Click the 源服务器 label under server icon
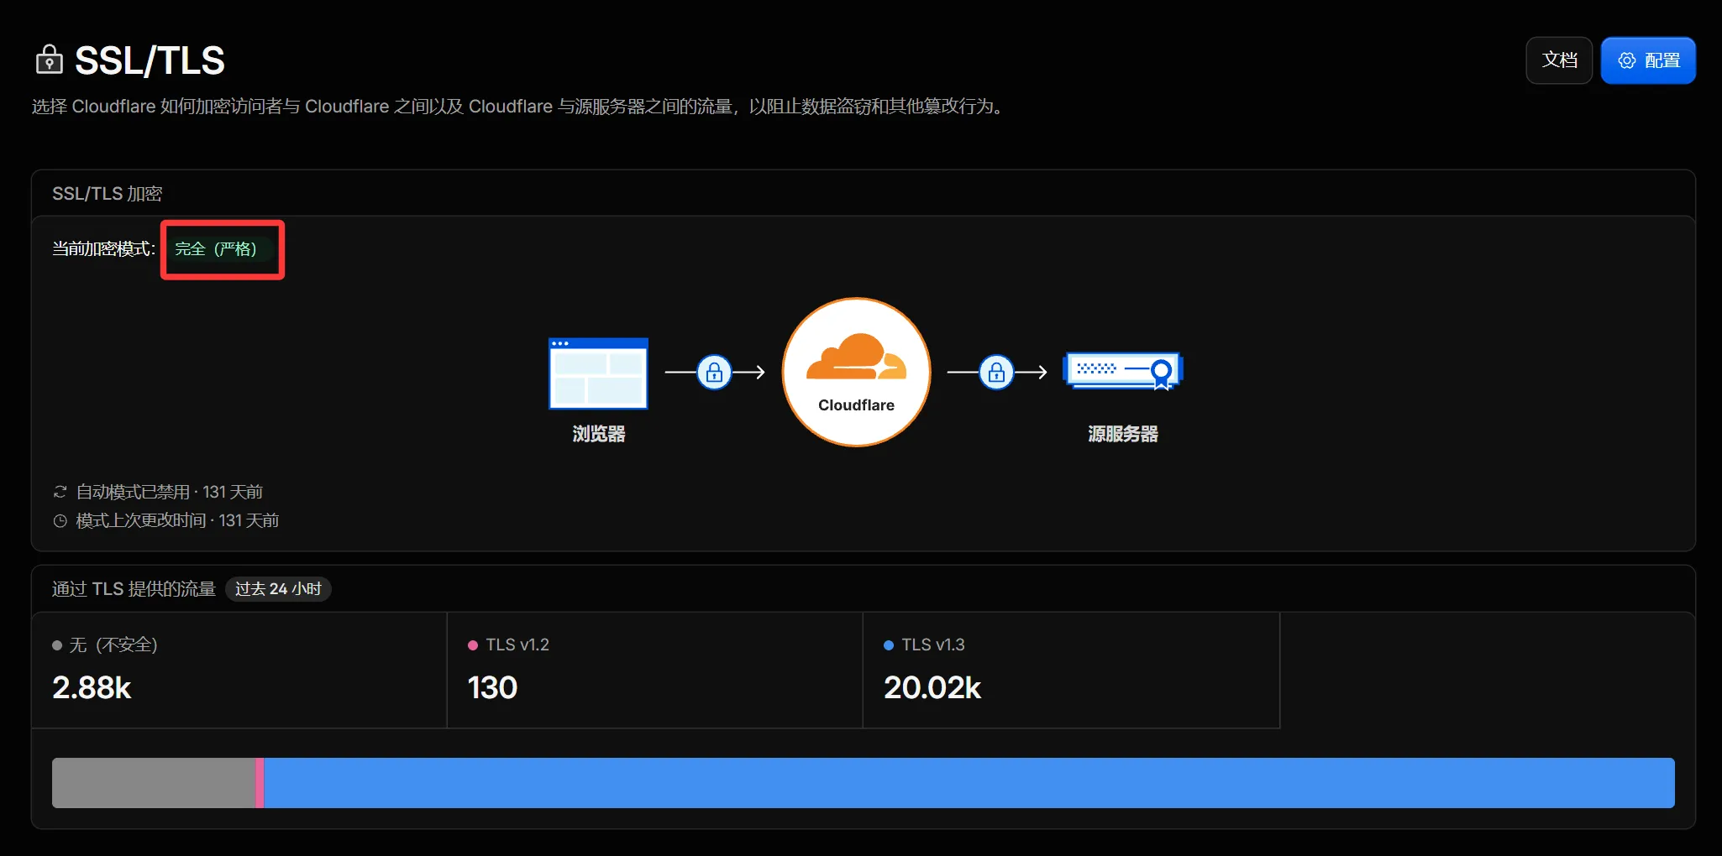This screenshot has width=1722, height=856. [x=1123, y=434]
